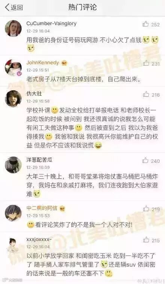Like the CuCumber-Vainglory comment
Screen dimensions: 165x284
(x=145, y=24)
